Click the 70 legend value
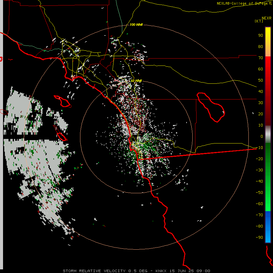The image size is (273, 273). (x=261, y=58)
